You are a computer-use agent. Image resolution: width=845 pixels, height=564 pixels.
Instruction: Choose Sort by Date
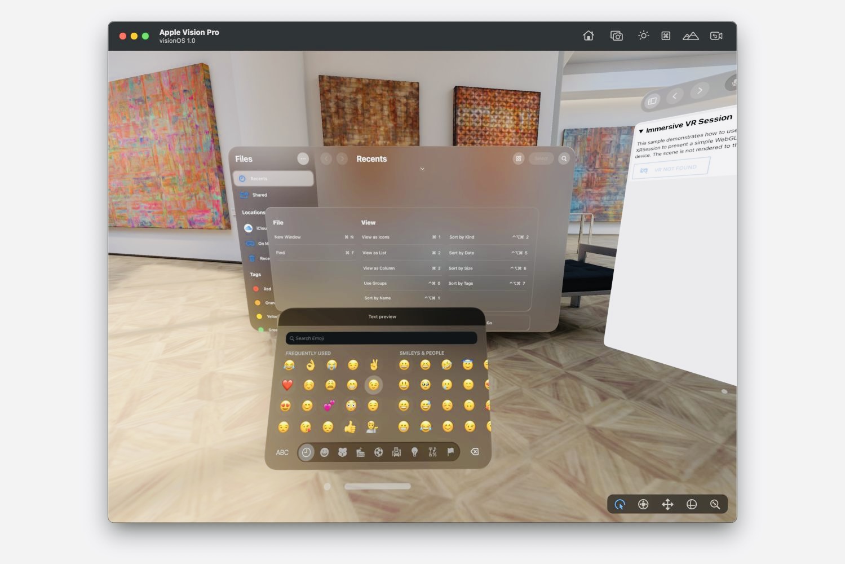pyautogui.click(x=488, y=253)
